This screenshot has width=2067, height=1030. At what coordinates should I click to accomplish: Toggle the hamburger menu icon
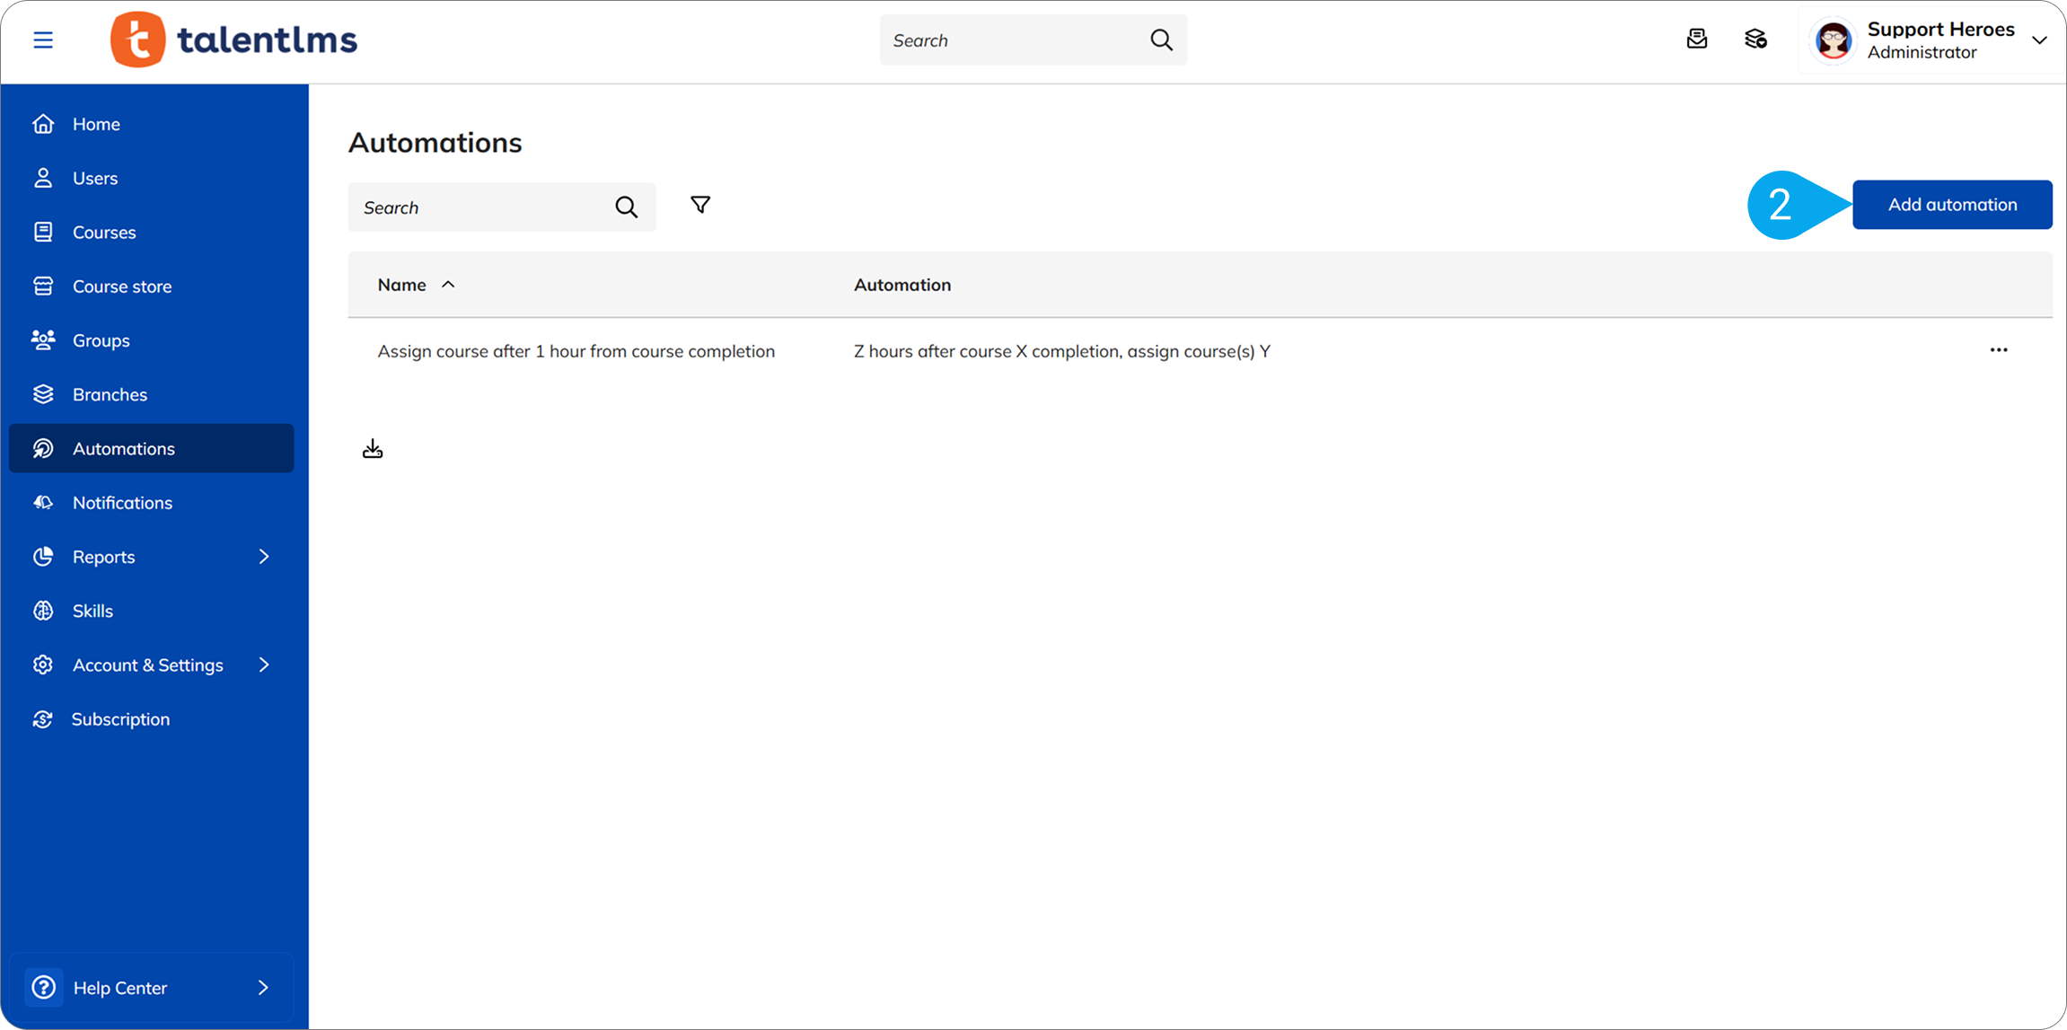click(x=42, y=40)
